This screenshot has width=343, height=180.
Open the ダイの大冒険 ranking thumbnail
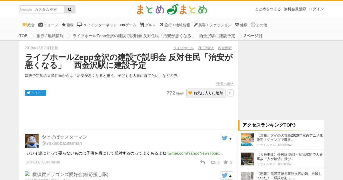(247, 140)
